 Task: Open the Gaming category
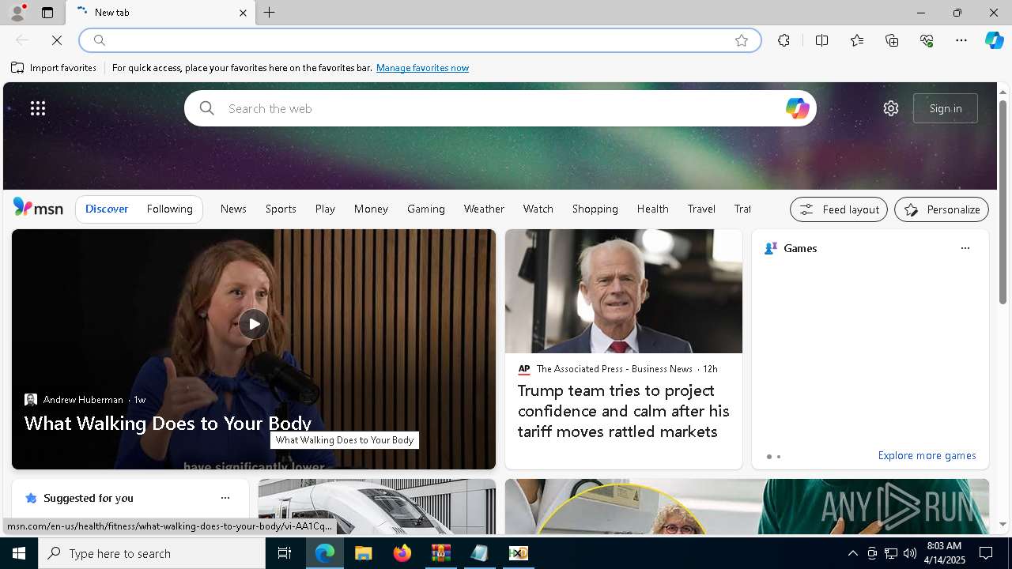click(426, 209)
